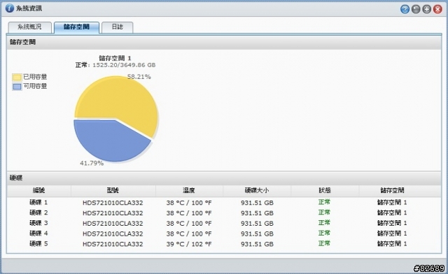Image resolution: width=448 pixels, height=274 pixels.
Task: Click the system info 'i' icon
Action: (9, 8)
